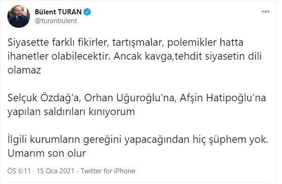
Task: Click the name Selçuk Özdağ'a in the tweet
Action: tap(43, 98)
